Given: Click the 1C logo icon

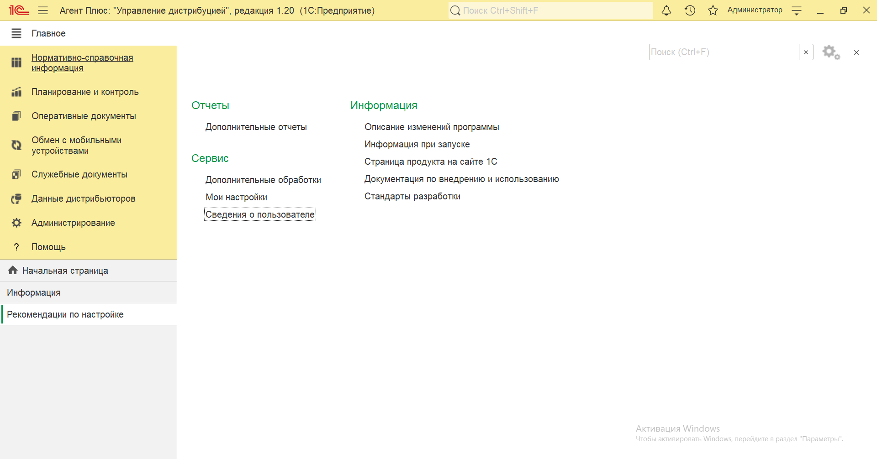Looking at the screenshot, I should coord(19,10).
